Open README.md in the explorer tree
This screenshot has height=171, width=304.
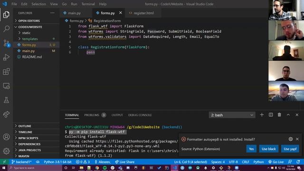36,57
